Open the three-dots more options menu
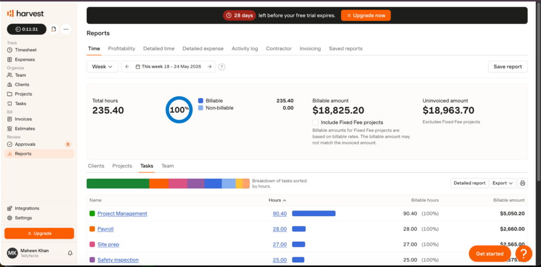The height and width of the screenshot is (267, 541). coord(66,30)
